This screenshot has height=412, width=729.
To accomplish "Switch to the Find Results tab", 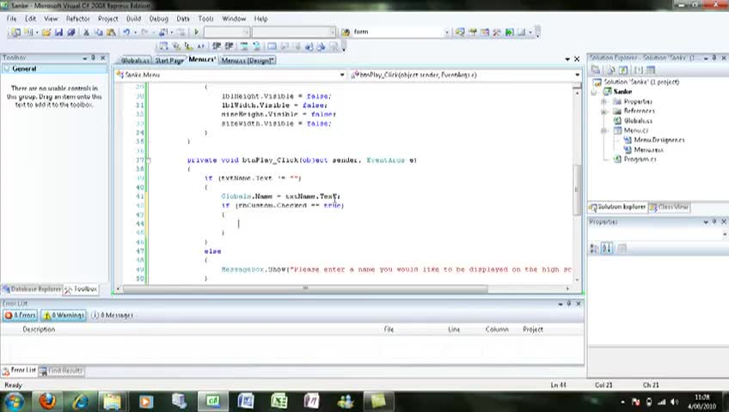I will tap(61, 371).
